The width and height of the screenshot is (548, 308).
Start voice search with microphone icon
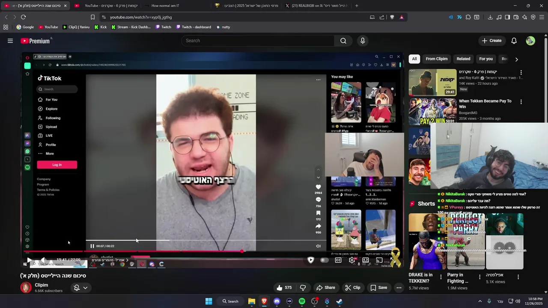click(363, 41)
